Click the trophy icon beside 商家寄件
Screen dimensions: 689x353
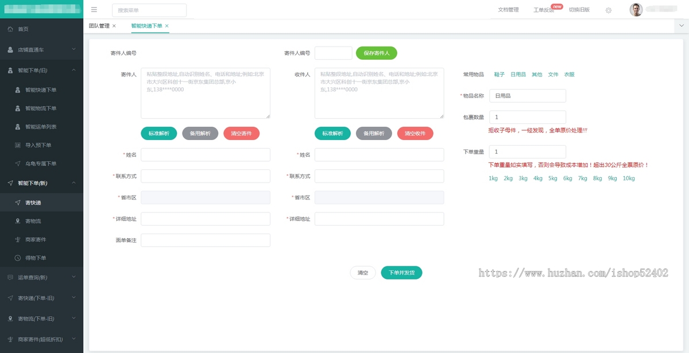(x=18, y=239)
